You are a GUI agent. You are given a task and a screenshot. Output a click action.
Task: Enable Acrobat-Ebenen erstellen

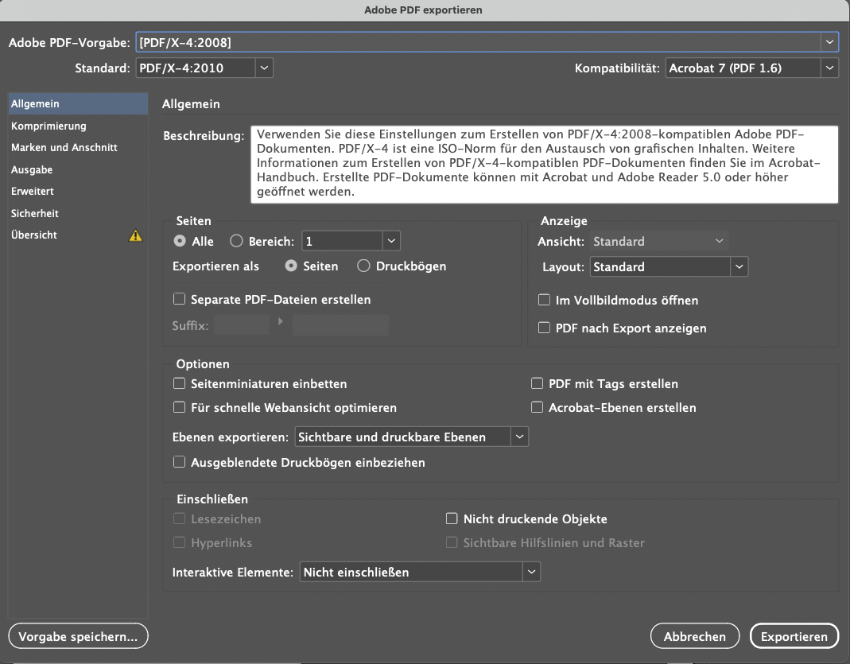click(538, 407)
